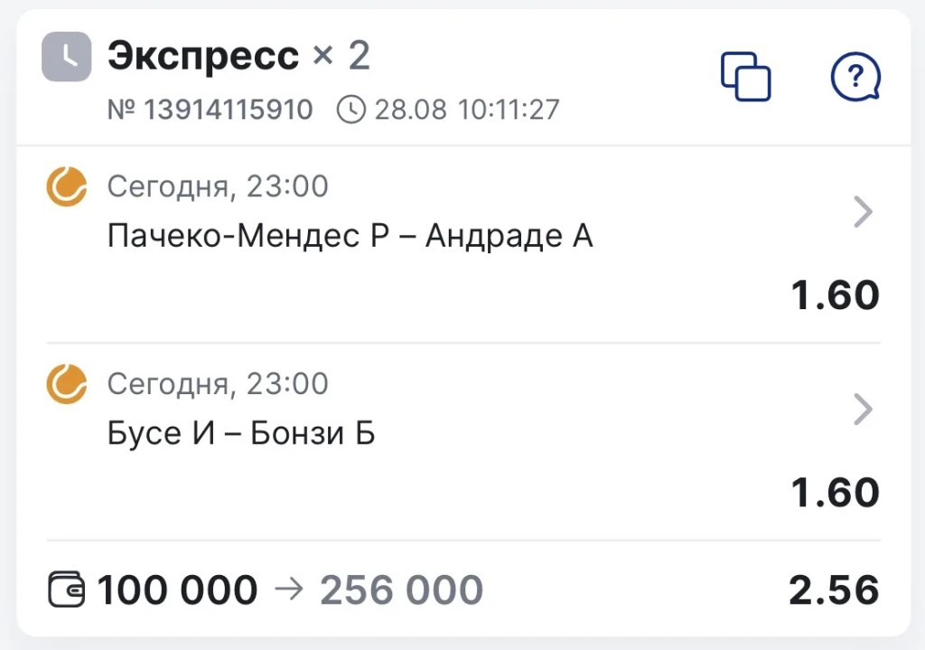Click the Экспресс × 2 title
Image resolution: width=925 pixels, height=650 pixels.
tap(238, 56)
